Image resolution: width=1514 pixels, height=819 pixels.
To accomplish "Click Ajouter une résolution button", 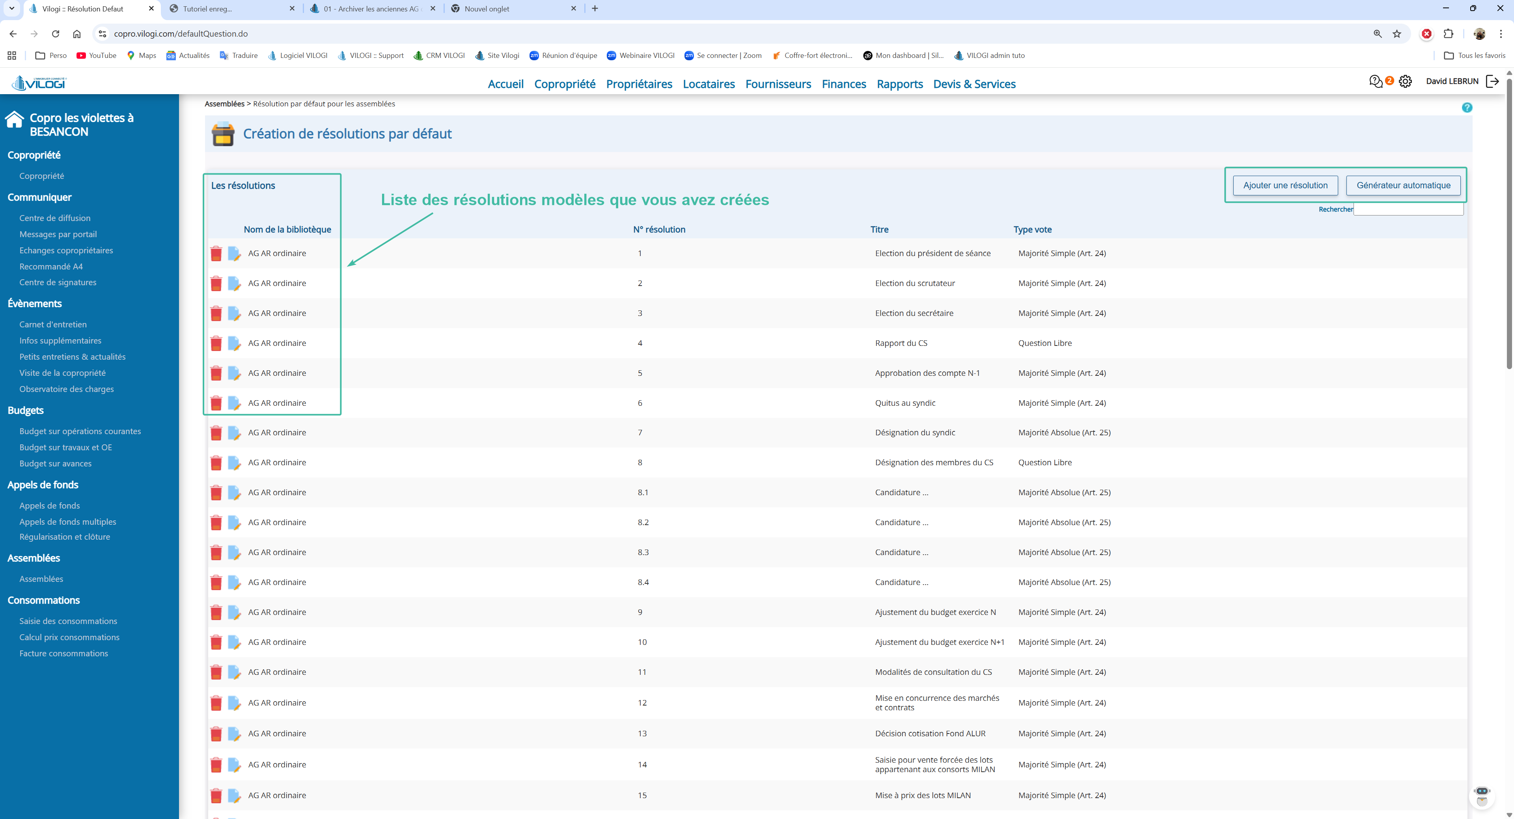I will coord(1285,186).
